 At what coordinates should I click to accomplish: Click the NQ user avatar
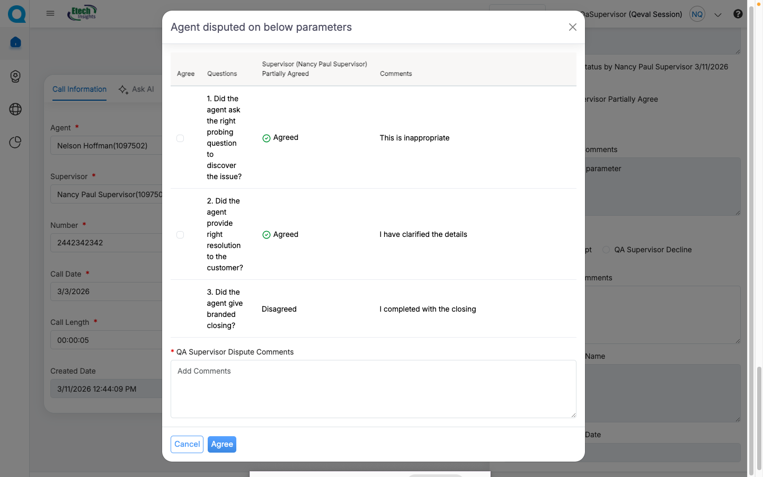697,14
